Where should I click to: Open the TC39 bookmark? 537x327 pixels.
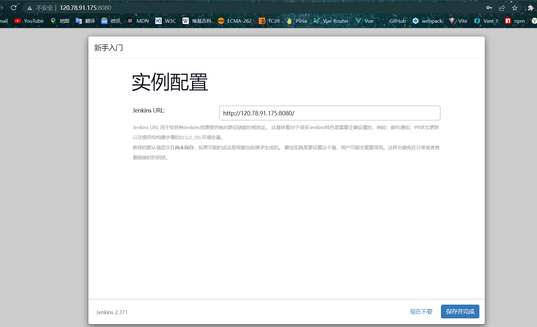tap(269, 21)
